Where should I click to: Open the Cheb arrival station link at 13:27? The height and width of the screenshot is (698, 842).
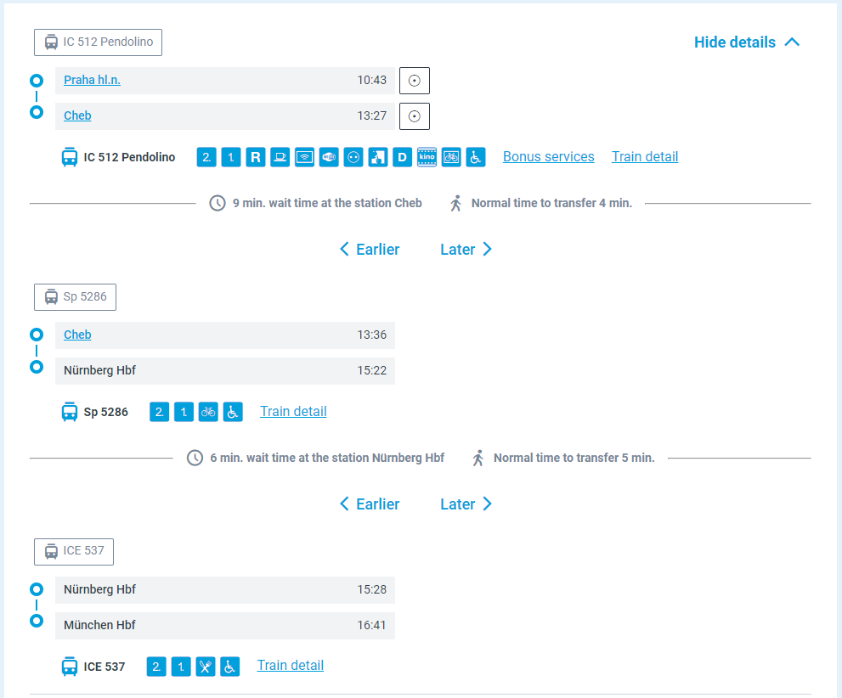click(77, 115)
